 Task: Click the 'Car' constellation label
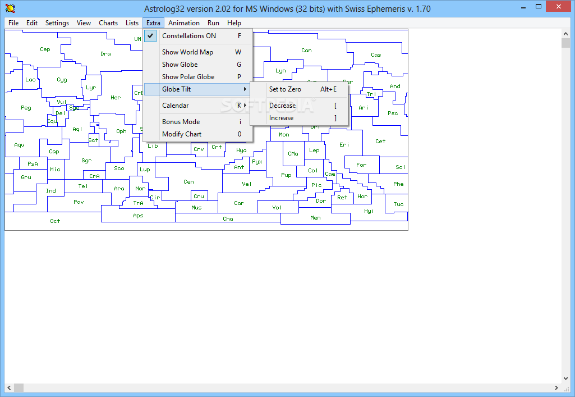239,203
